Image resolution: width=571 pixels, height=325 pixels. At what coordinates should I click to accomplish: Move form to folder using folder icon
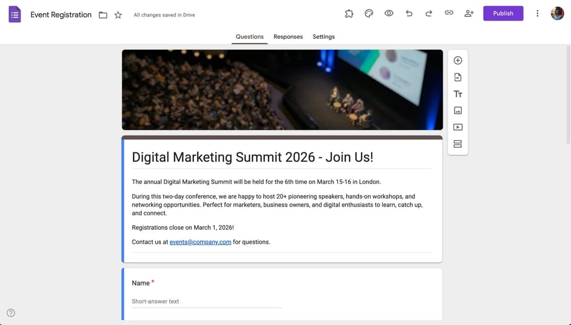[103, 15]
